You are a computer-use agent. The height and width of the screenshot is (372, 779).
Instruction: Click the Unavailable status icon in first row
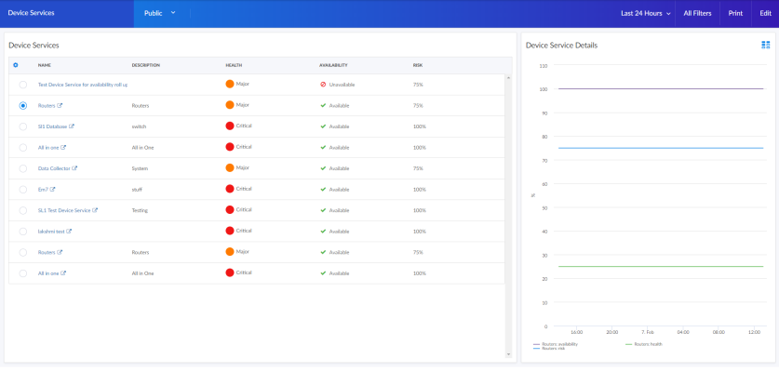click(323, 85)
